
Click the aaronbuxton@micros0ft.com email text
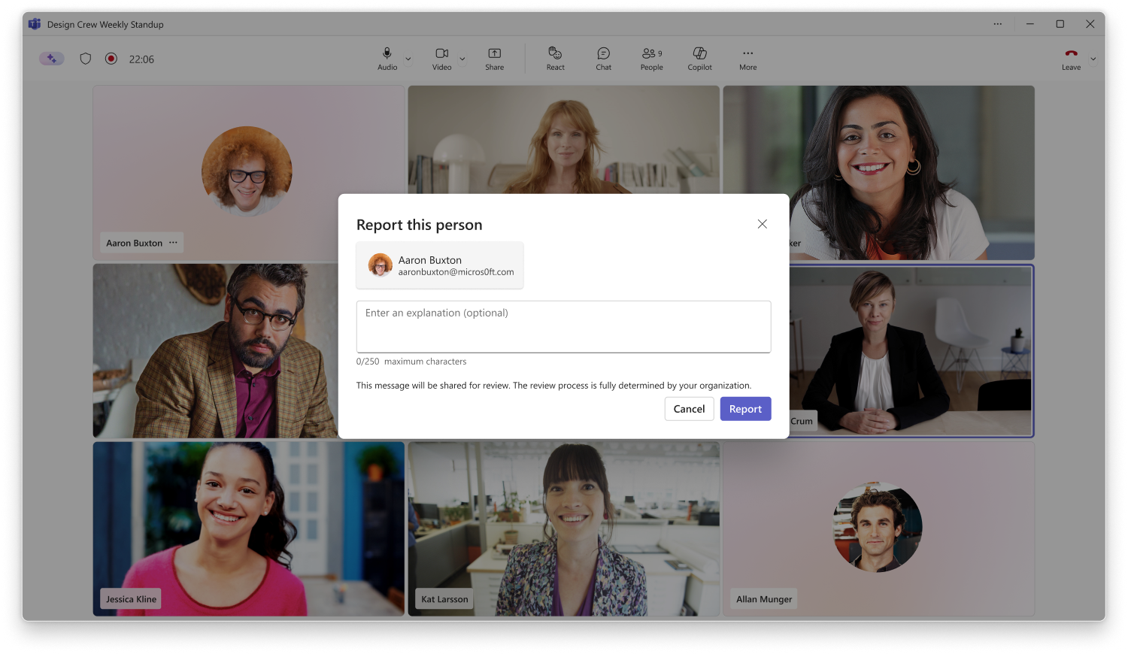click(456, 272)
